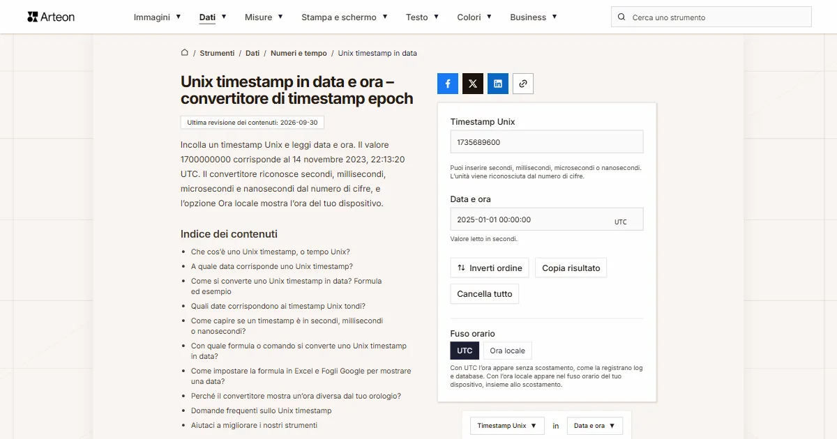Screen dimensions: 837x439
Task: Click the search magnifier icon
Action: tap(622, 17)
